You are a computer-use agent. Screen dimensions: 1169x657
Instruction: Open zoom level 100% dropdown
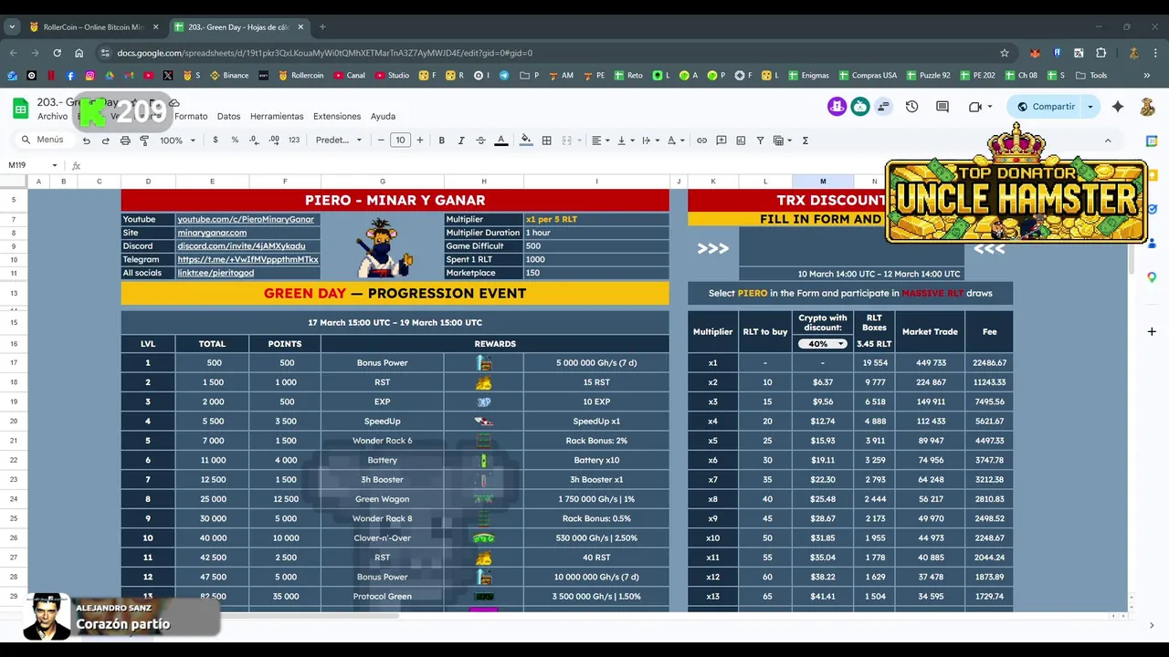pyautogui.click(x=177, y=141)
